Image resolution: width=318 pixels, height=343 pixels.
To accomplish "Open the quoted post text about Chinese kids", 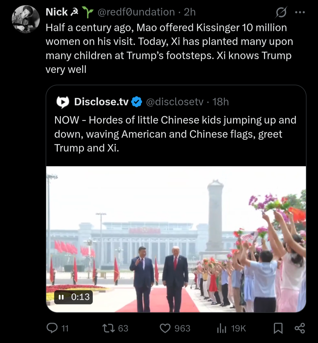I will (x=175, y=134).
